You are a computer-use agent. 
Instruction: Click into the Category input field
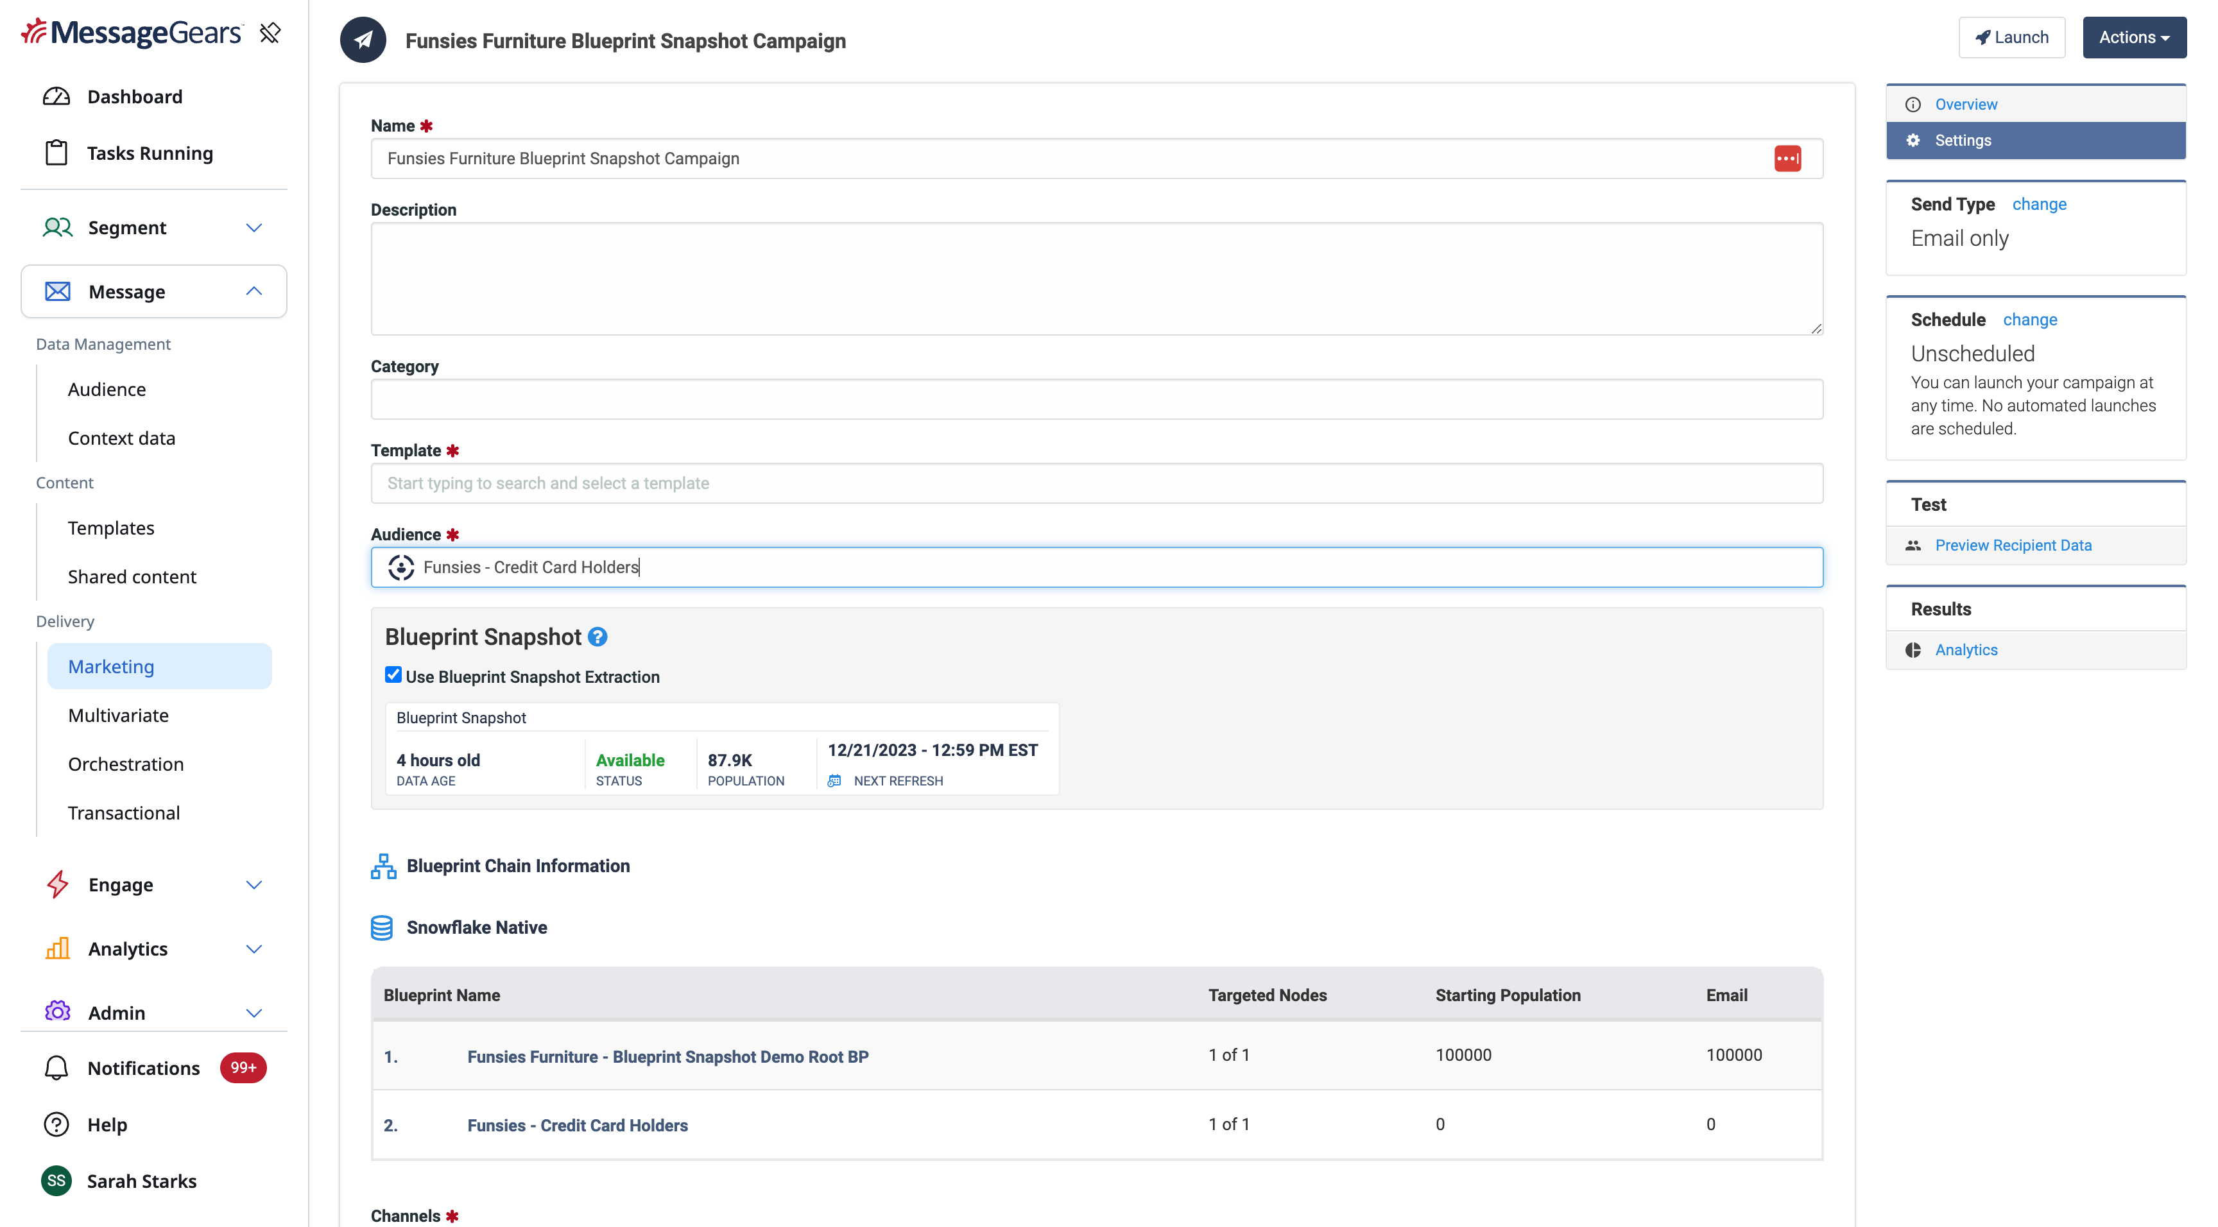(x=1097, y=400)
